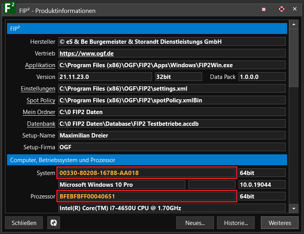
Task: Close the window with the X icon
Action: tap(295, 9)
